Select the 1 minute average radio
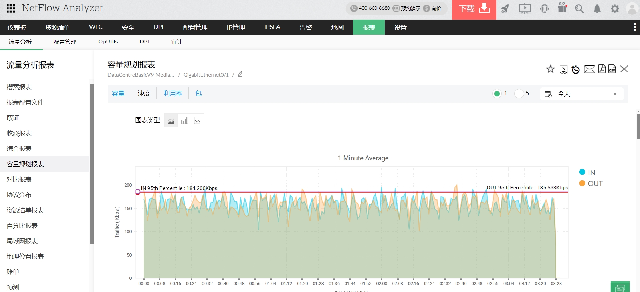The height and width of the screenshot is (292, 640). (x=497, y=93)
